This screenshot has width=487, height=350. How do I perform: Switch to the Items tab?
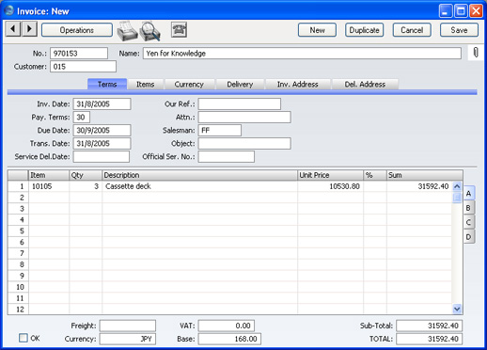tap(145, 84)
